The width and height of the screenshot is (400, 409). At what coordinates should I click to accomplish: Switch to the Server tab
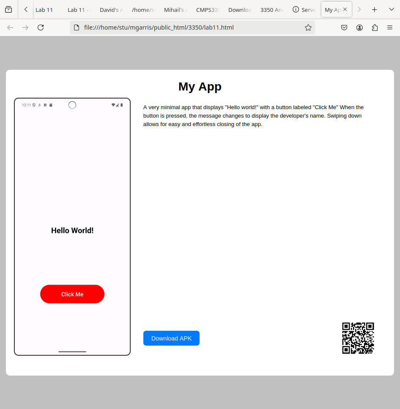click(x=304, y=10)
